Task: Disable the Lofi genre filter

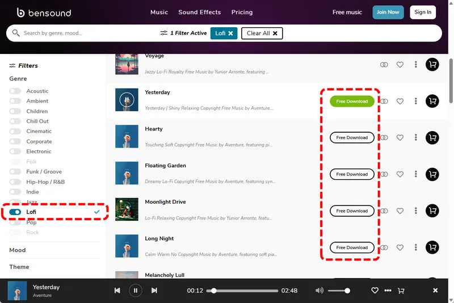Action: tap(15, 212)
